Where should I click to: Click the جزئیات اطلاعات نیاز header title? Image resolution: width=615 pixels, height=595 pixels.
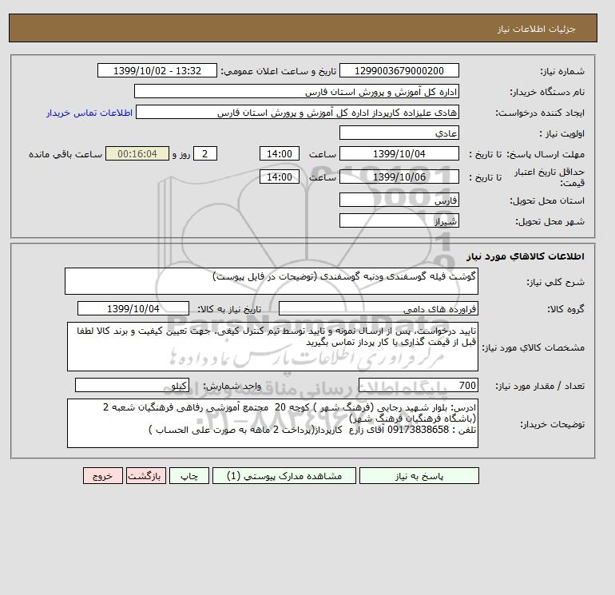pos(536,29)
